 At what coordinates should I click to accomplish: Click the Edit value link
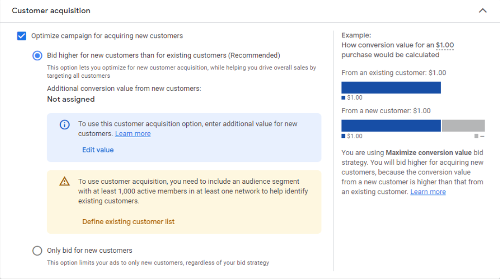click(98, 150)
